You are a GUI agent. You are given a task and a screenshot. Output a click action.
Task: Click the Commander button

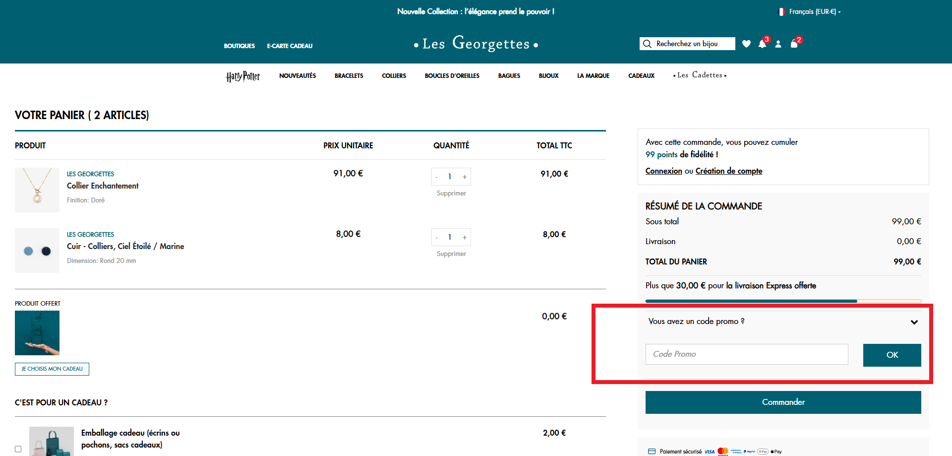783,402
